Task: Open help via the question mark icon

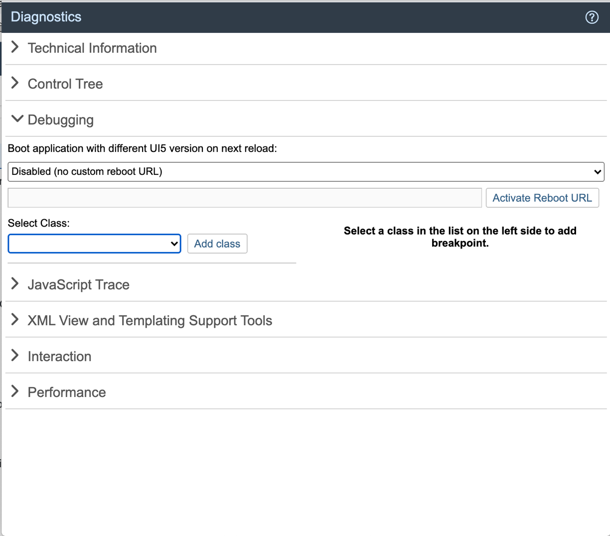Action: coord(592,17)
